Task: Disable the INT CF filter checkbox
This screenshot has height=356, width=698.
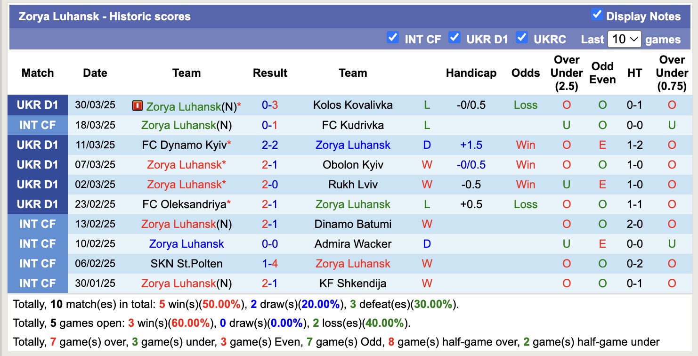Action: point(393,38)
